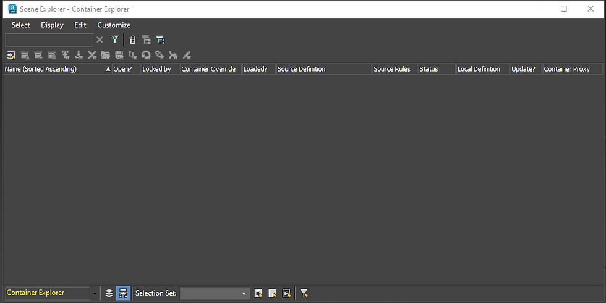Click the grey hierarchy tree icon

point(146,39)
